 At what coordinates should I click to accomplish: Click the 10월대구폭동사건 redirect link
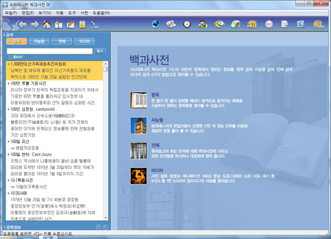(x=31, y=187)
